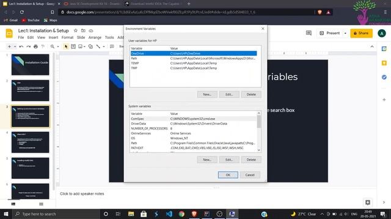Print the presentation
This screenshot has height=219, width=391.
[35, 46]
